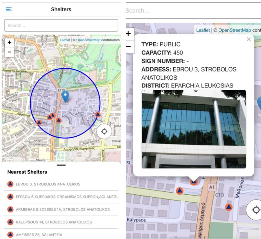Click the Leaflet link on left map
Screen dimensions: 261x239
[65, 40]
